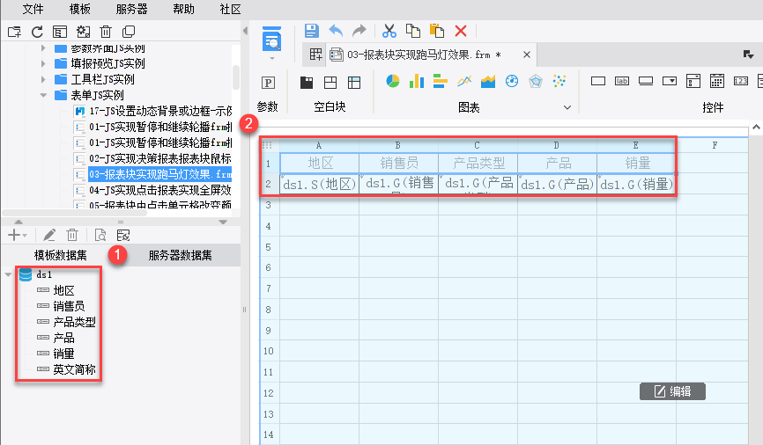This screenshot has width=763, height=445.
Task: Open the 服务器 menu
Action: pyautogui.click(x=131, y=9)
